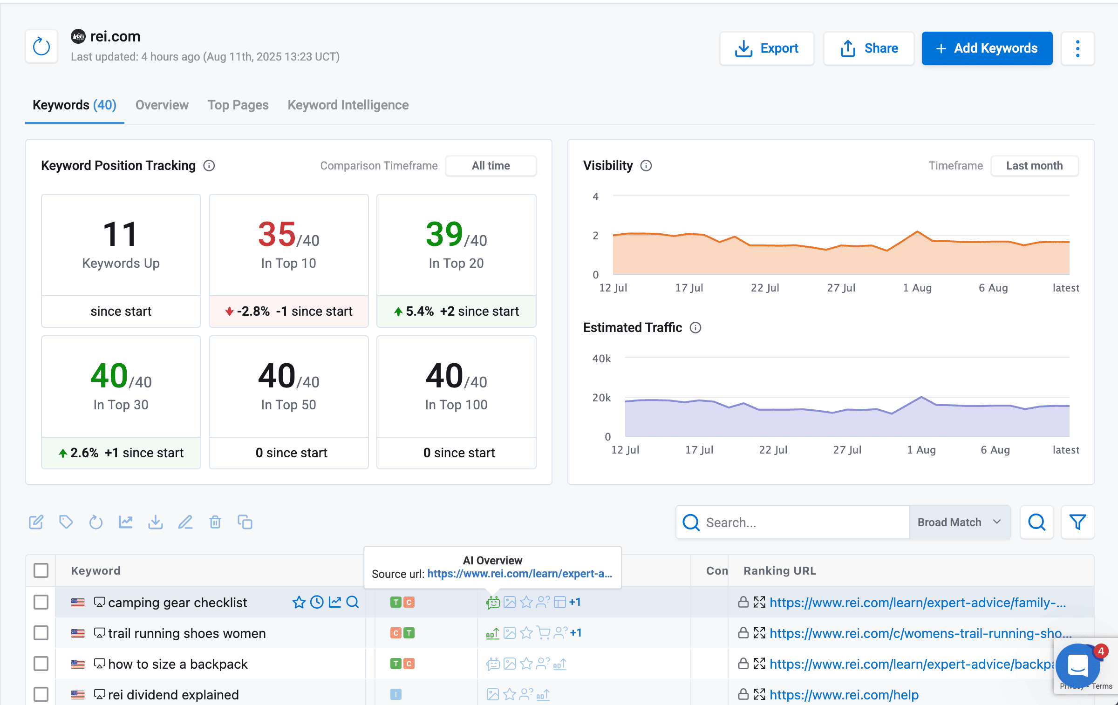Check the camping gear checklist row checkbox
1118x705 pixels.
point(41,602)
